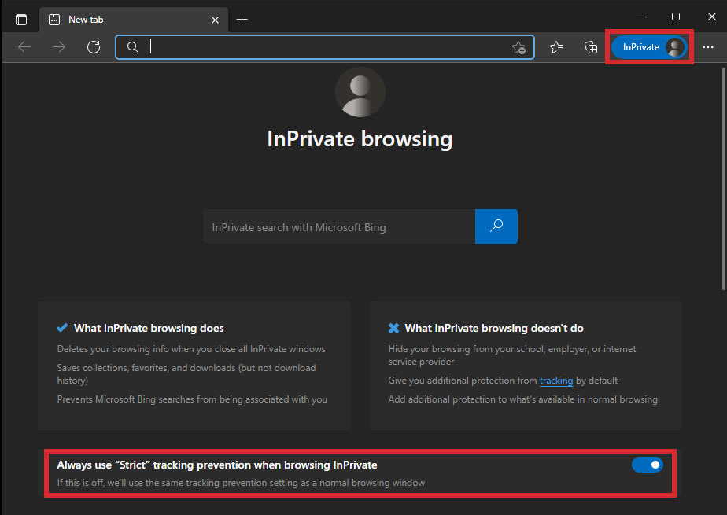
Task: Open the tab actions menu icon
Action: pyautogui.click(x=21, y=20)
